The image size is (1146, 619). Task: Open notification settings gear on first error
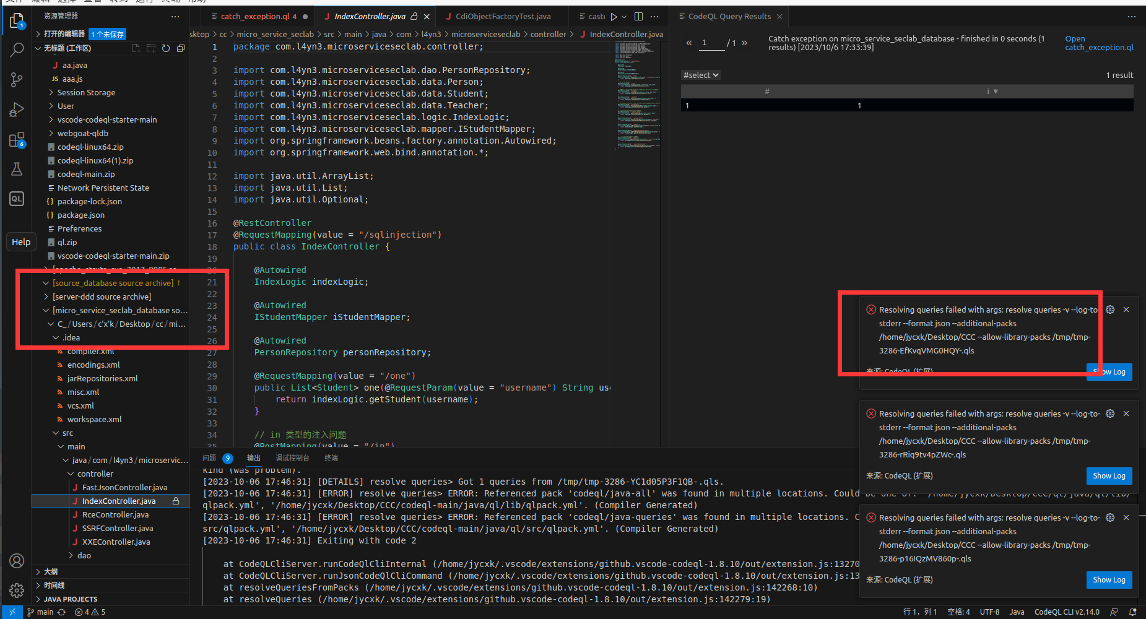pos(1110,309)
